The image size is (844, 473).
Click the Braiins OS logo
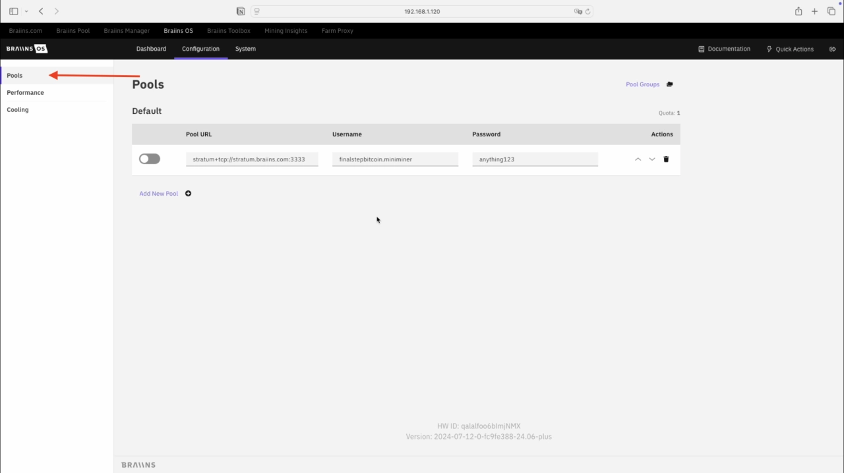pos(27,49)
